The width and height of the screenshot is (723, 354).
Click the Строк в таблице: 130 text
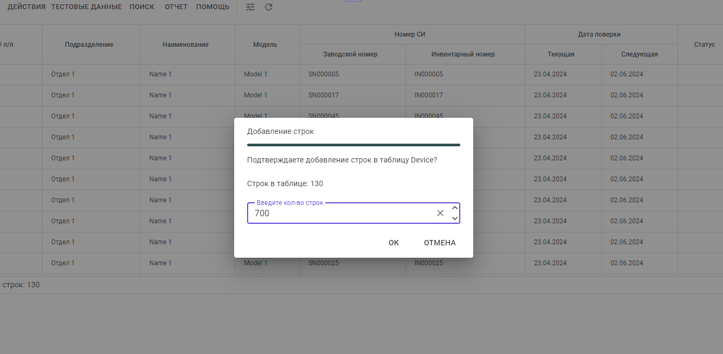285,183
